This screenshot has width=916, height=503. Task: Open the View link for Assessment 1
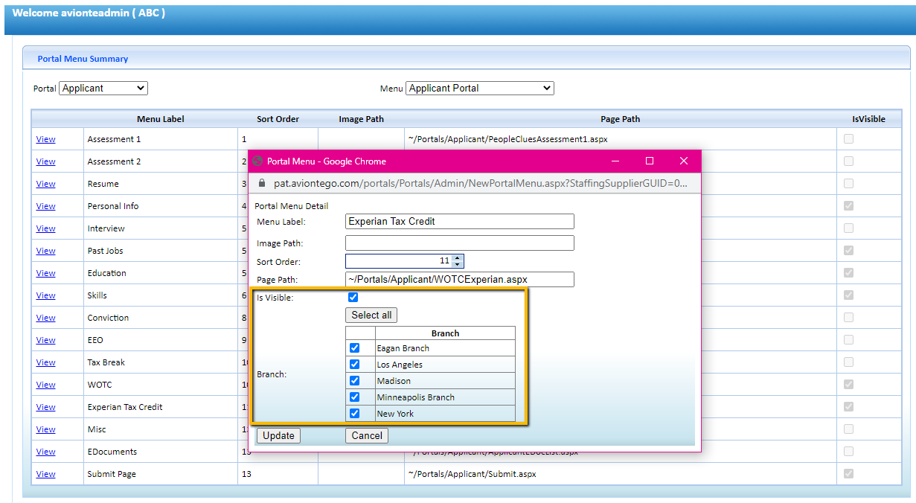click(45, 139)
